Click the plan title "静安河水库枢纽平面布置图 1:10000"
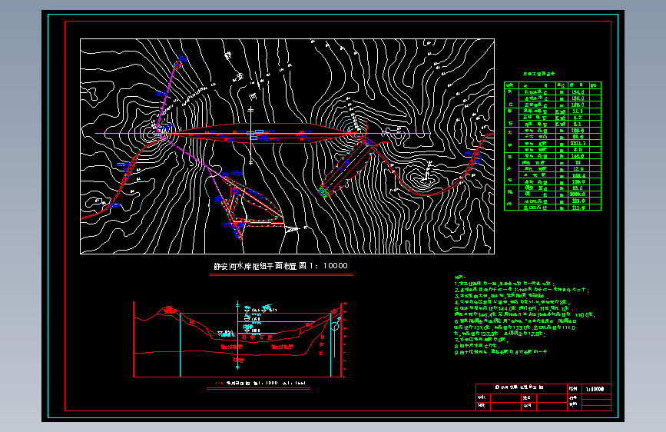The width and height of the screenshot is (666, 432). point(280,266)
